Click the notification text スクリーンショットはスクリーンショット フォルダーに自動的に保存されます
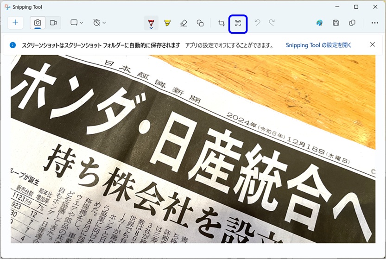This screenshot has height=259, width=386. [101, 45]
